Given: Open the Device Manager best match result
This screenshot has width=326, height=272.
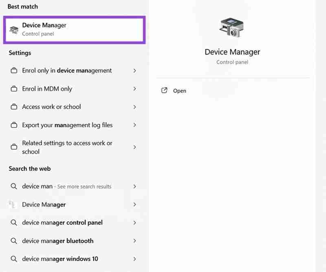Looking at the screenshot, I should pyautogui.click(x=75, y=30).
